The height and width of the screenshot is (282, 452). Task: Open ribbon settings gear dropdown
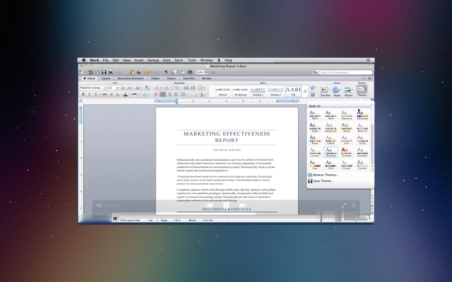click(x=370, y=78)
